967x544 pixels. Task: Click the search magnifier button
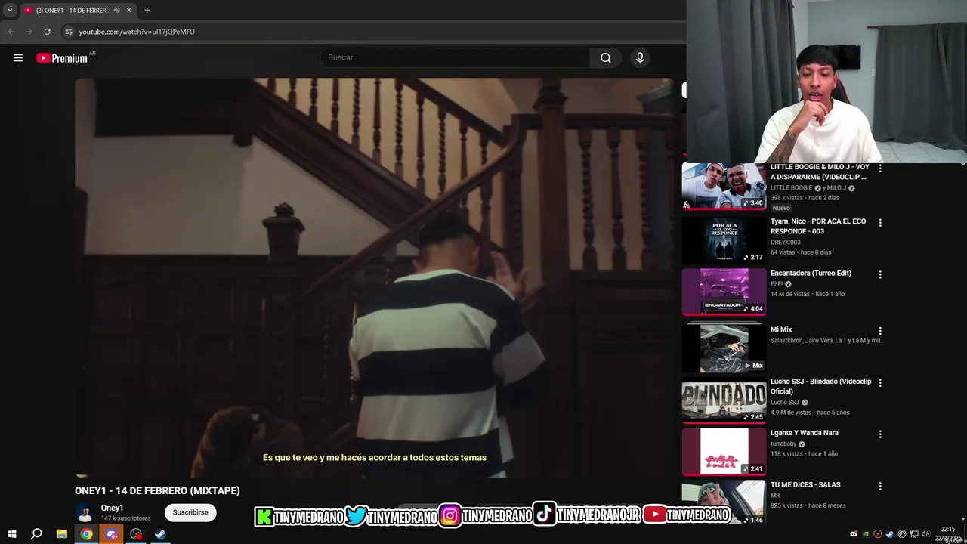[606, 58]
